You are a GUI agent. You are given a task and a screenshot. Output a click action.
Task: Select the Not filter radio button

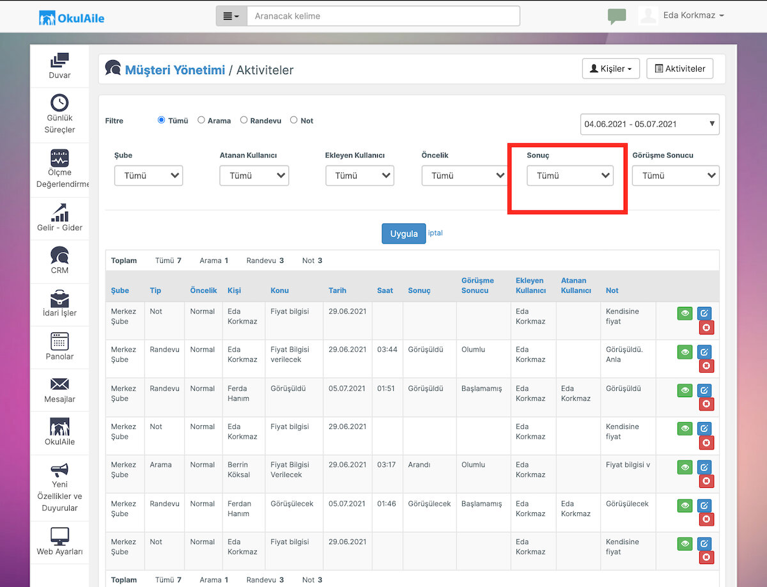pos(294,120)
